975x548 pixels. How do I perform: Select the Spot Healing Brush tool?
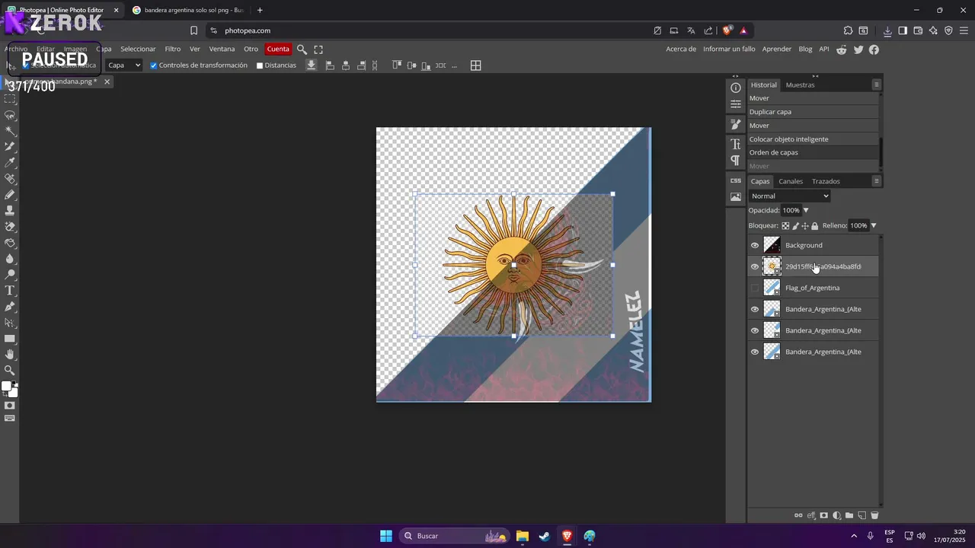coord(10,179)
